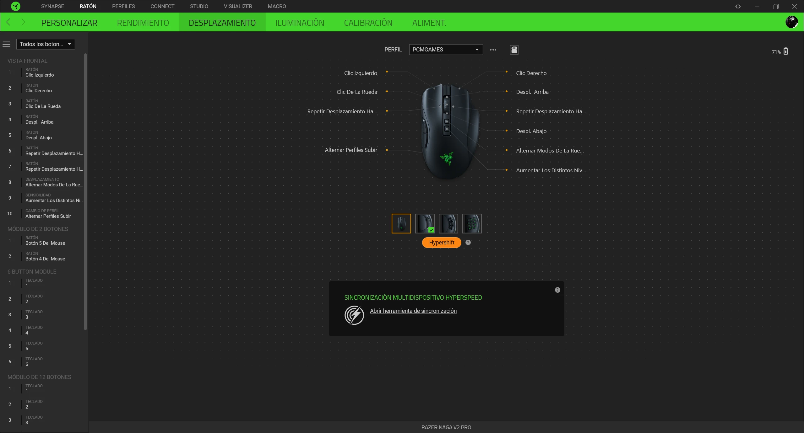The height and width of the screenshot is (433, 804).
Task: Select Clic De La Rueda sidebar row
Action: (42, 104)
